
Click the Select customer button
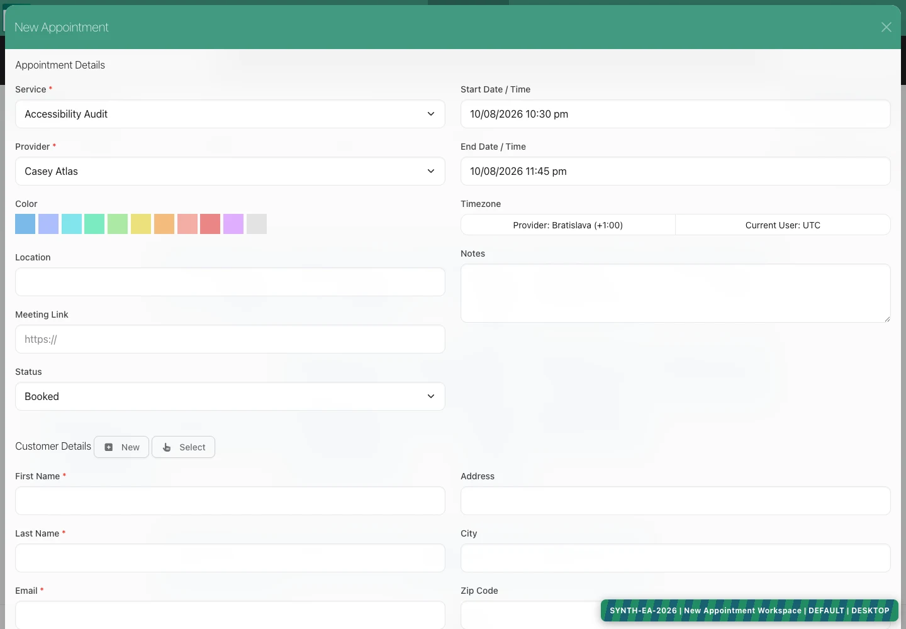pyautogui.click(x=183, y=447)
